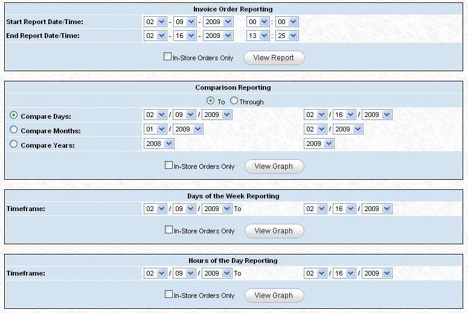This screenshot has width=468, height=313.
Task: Open Start Report month dropdown
Action: click(x=155, y=22)
